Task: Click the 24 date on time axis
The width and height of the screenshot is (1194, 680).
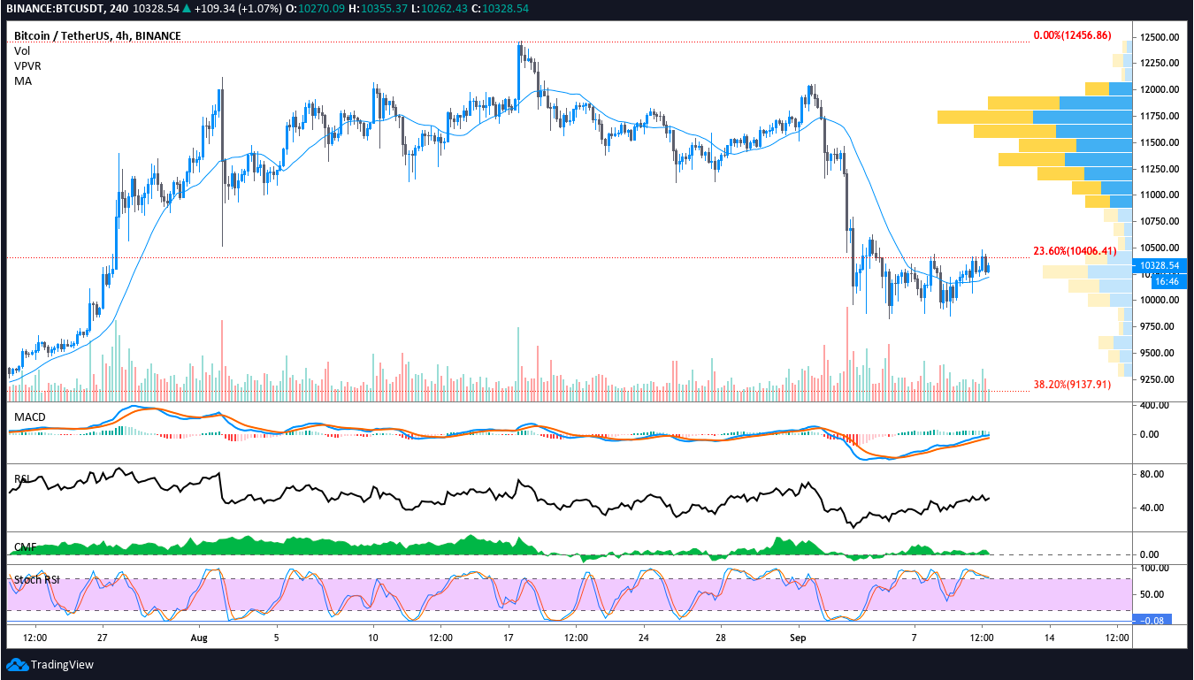Action: pos(645,637)
